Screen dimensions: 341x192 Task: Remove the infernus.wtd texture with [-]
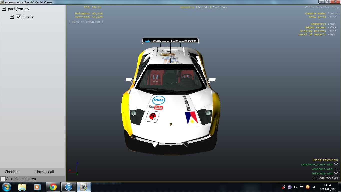pos(336,173)
